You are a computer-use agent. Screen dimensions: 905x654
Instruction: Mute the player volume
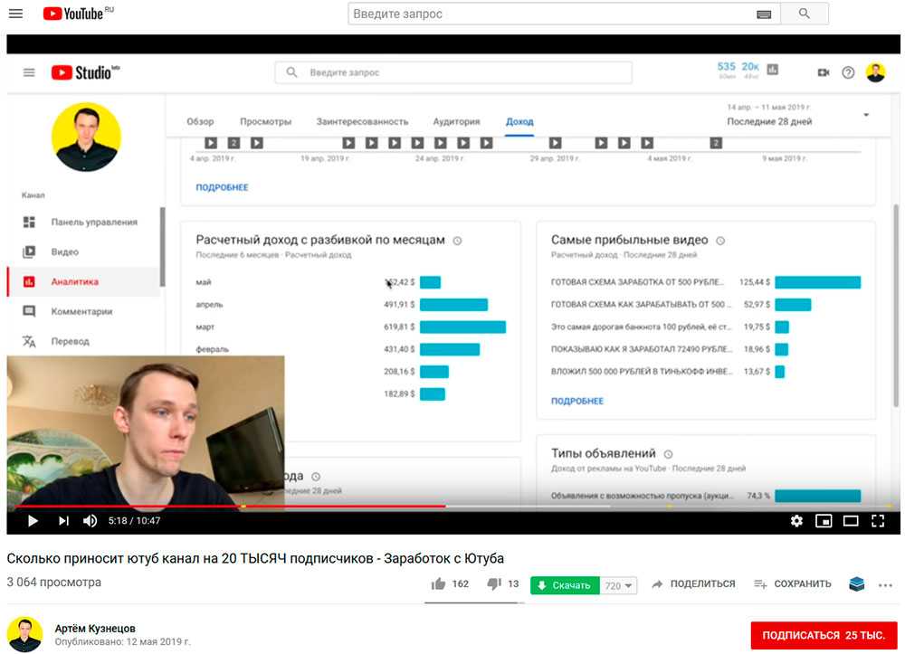pyautogui.click(x=90, y=521)
